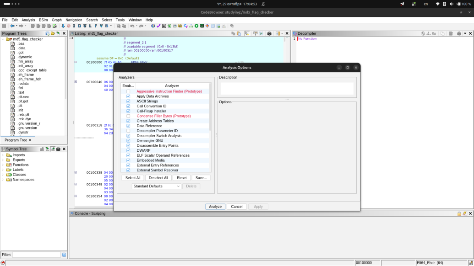Expand the Functions node in Symbol Tree
This screenshot has width=474, height=266.
click(3, 165)
